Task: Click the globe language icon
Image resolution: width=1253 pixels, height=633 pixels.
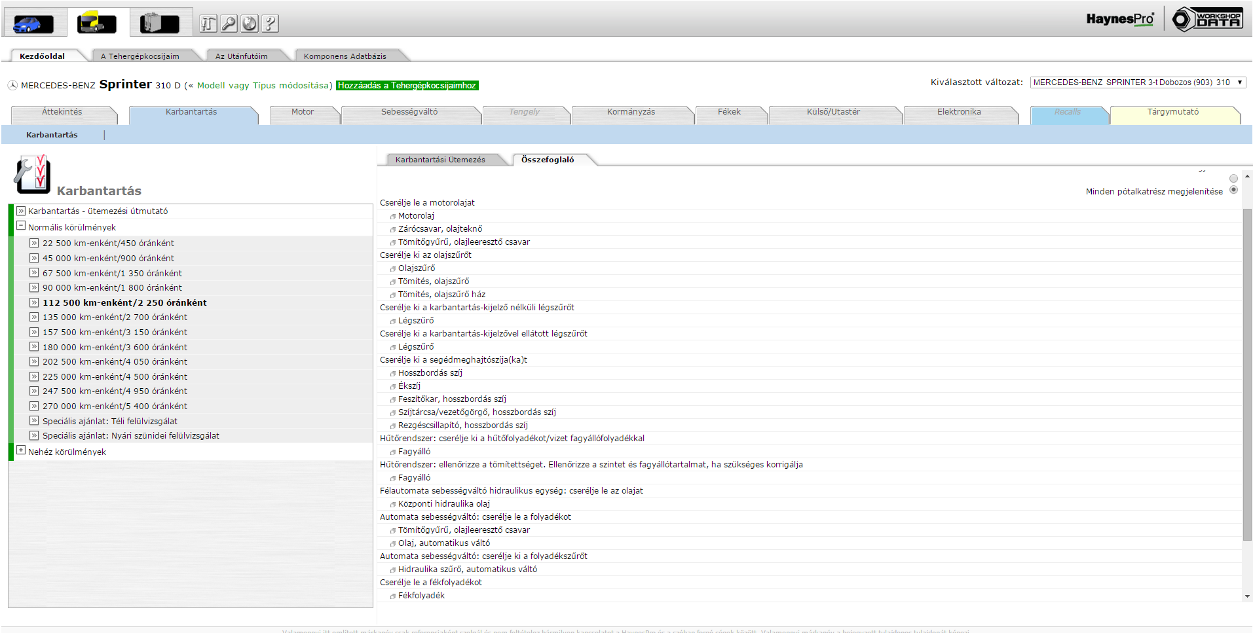Action: (250, 24)
